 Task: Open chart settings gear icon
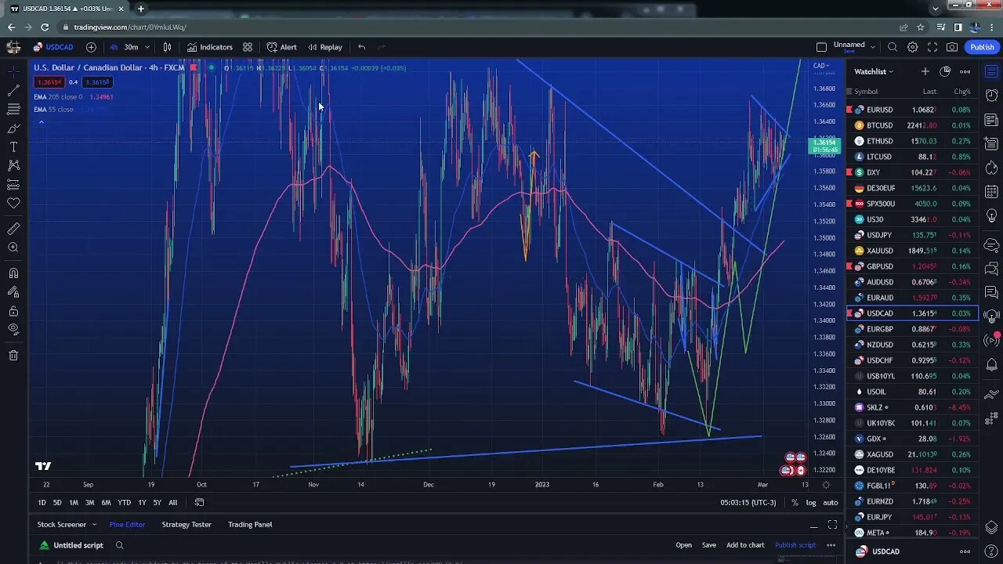912,47
